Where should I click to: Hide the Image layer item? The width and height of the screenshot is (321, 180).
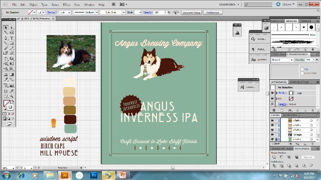click(272, 134)
